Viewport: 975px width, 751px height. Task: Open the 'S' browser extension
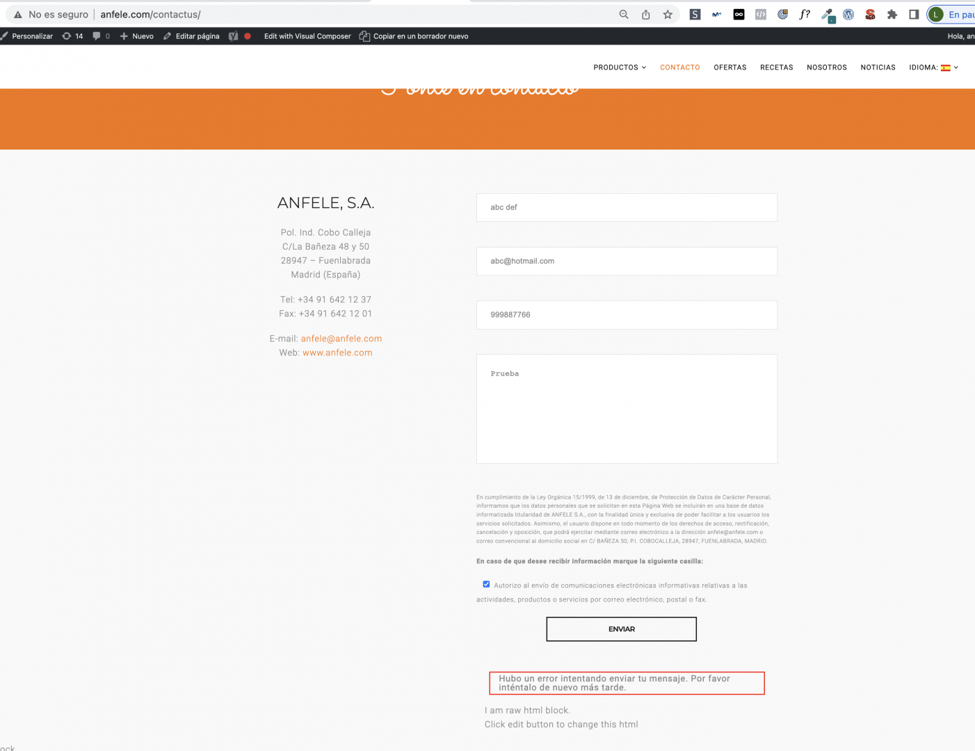coord(695,15)
